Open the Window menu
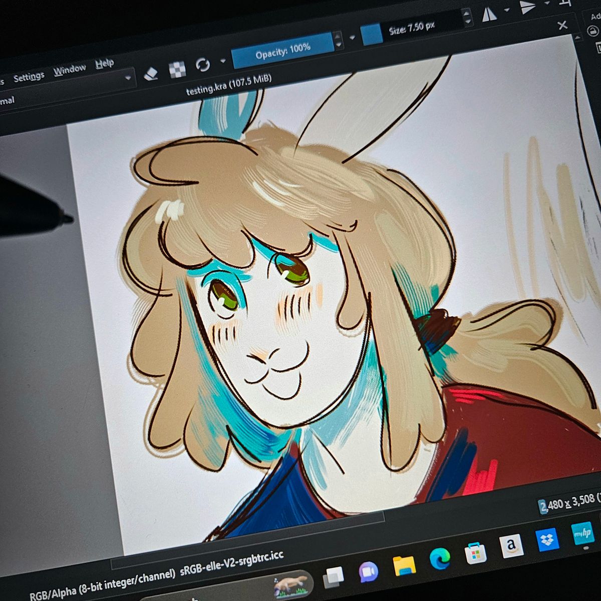The image size is (601, 601). click(x=70, y=69)
